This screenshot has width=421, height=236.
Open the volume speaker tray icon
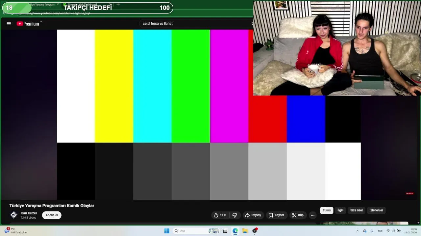coord(393,231)
